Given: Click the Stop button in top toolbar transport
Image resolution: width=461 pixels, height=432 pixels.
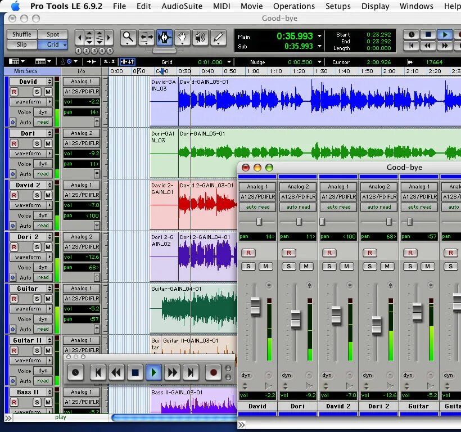Looking at the screenshot, I should point(428,35).
